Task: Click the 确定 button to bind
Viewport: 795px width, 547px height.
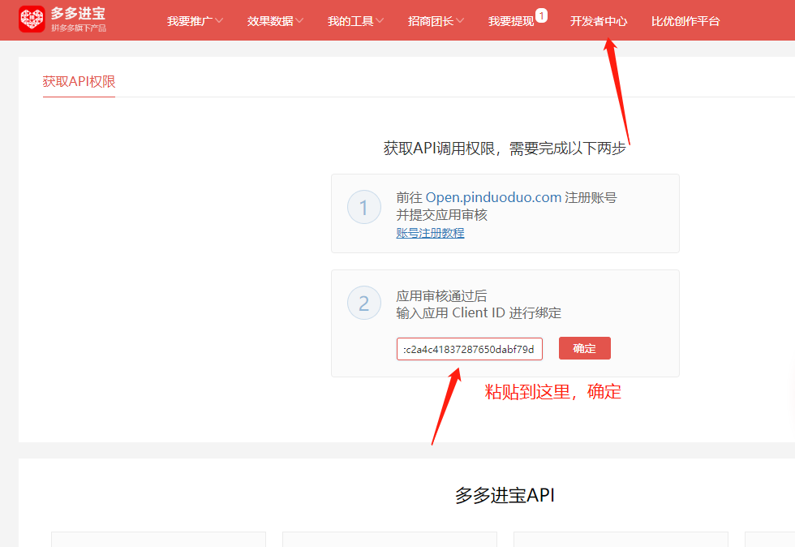Action: (585, 348)
